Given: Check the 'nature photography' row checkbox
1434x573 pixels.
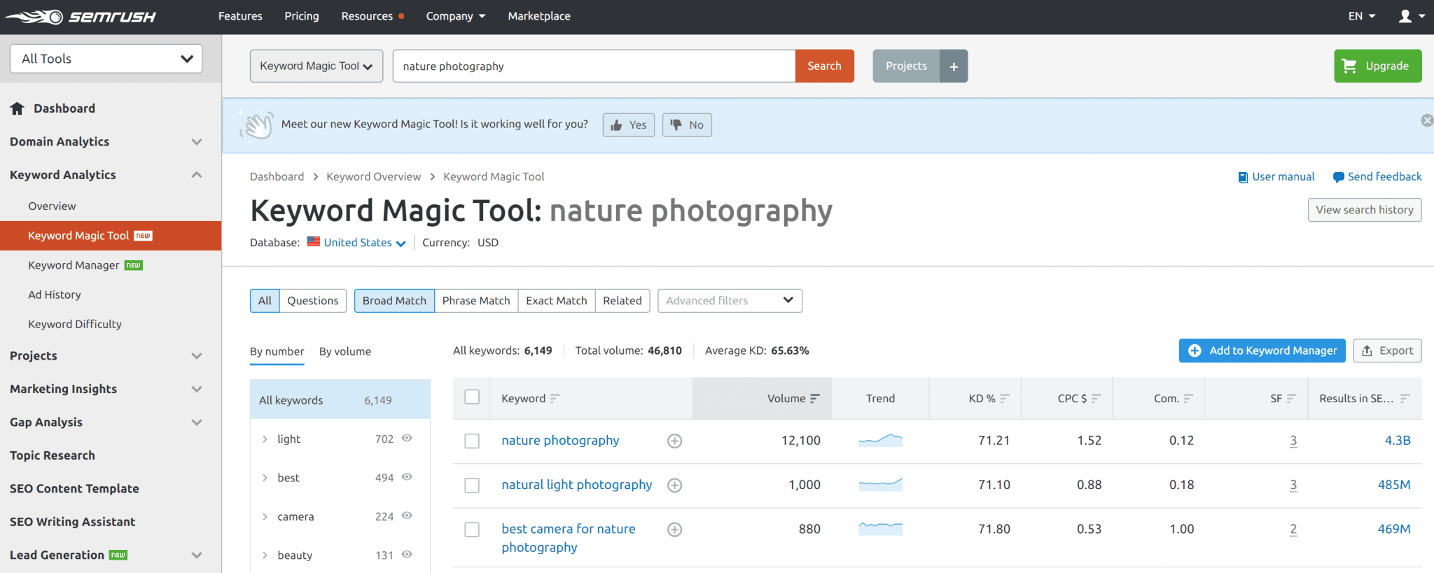Looking at the screenshot, I should click(472, 441).
